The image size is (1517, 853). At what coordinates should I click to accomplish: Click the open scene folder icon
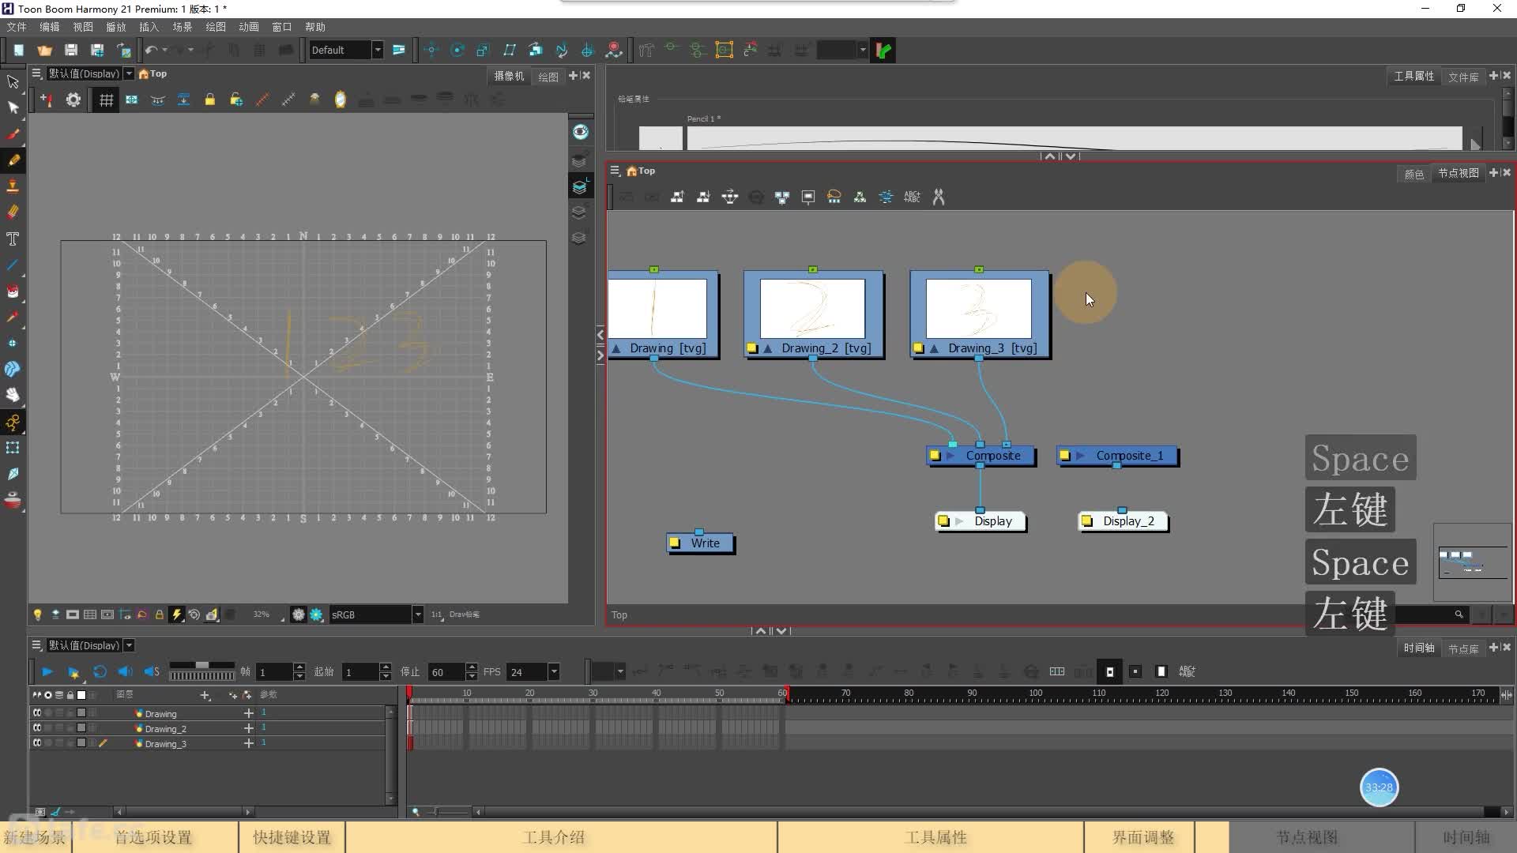point(44,50)
